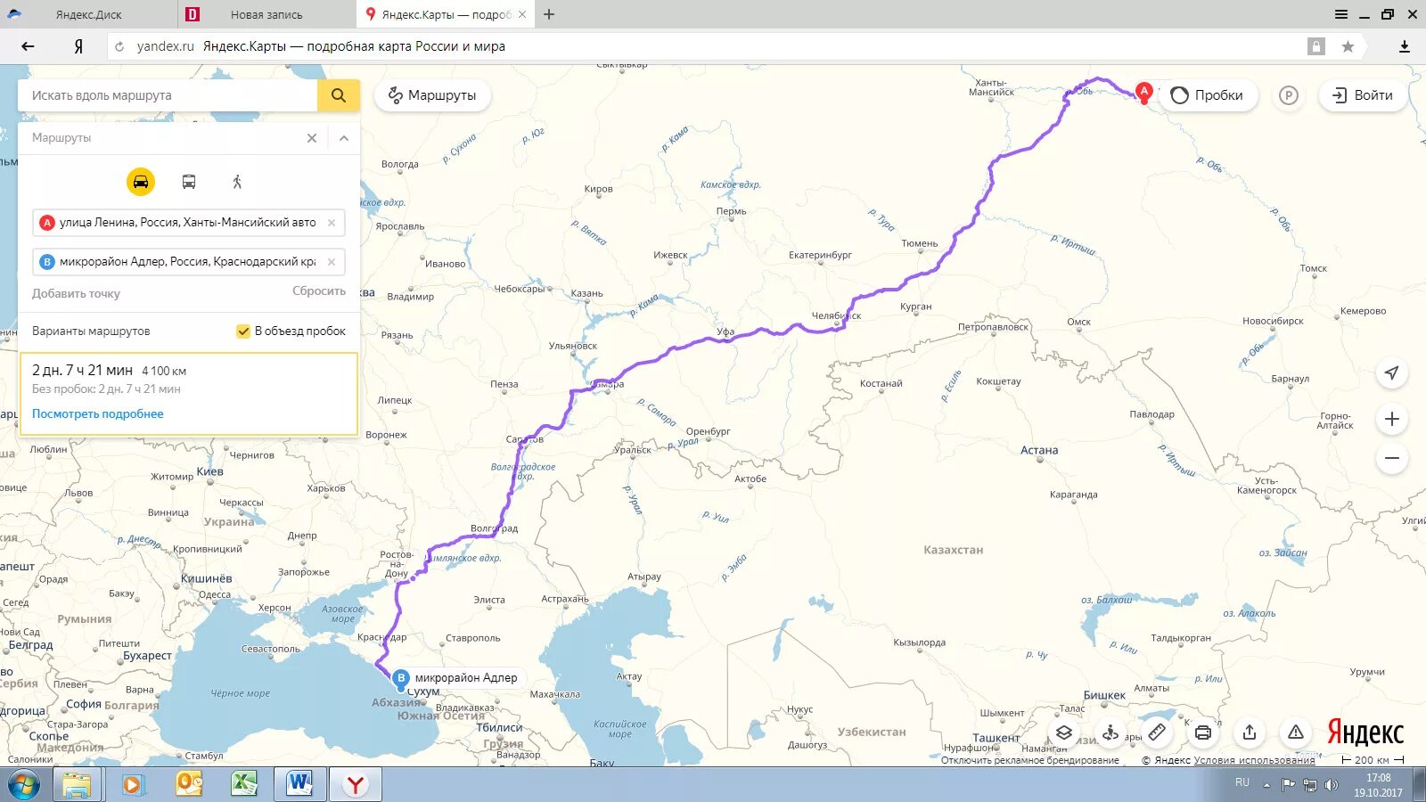Click the volume icon in system tray
This screenshot has height=802, width=1426.
pos(1332,785)
